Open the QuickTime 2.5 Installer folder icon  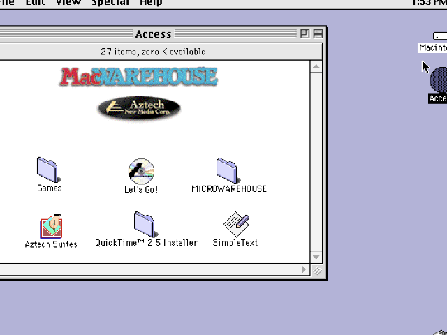tap(146, 225)
